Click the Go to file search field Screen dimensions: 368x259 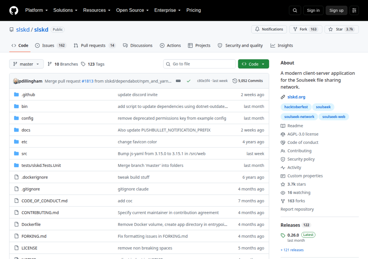tap(199, 64)
